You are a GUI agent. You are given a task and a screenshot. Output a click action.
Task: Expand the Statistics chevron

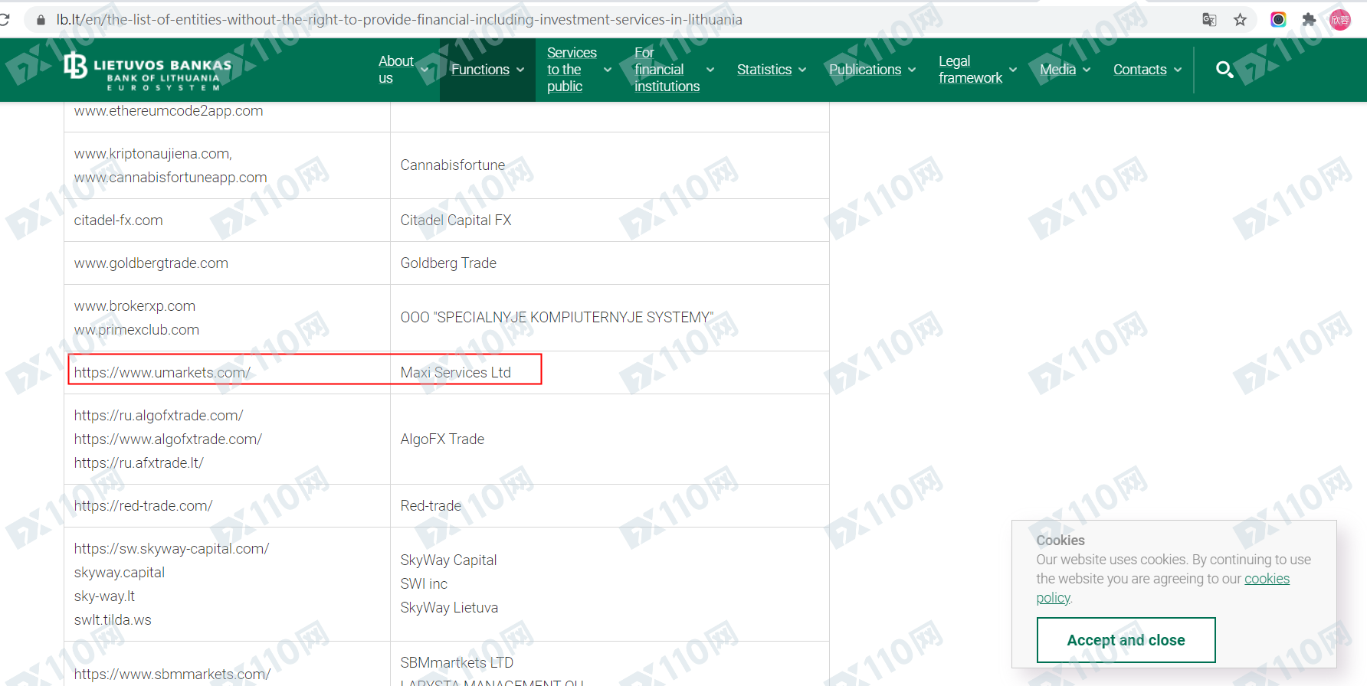pos(802,70)
